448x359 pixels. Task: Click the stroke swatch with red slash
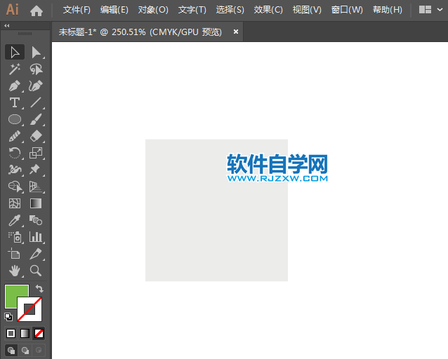click(29, 309)
